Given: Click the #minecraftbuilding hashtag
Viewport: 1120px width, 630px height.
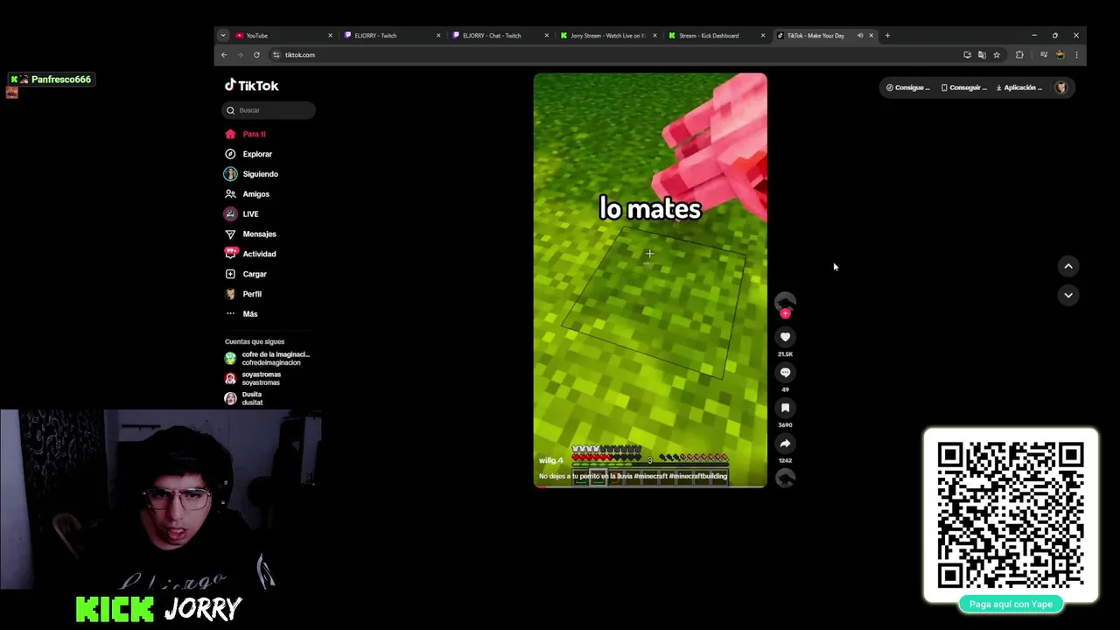Looking at the screenshot, I should (x=697, y=476).
